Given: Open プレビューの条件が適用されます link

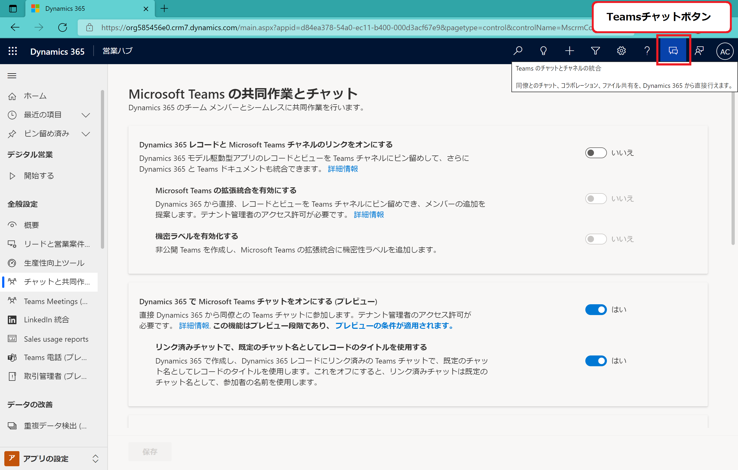Looking at the screenshot, I should (394, 326).
